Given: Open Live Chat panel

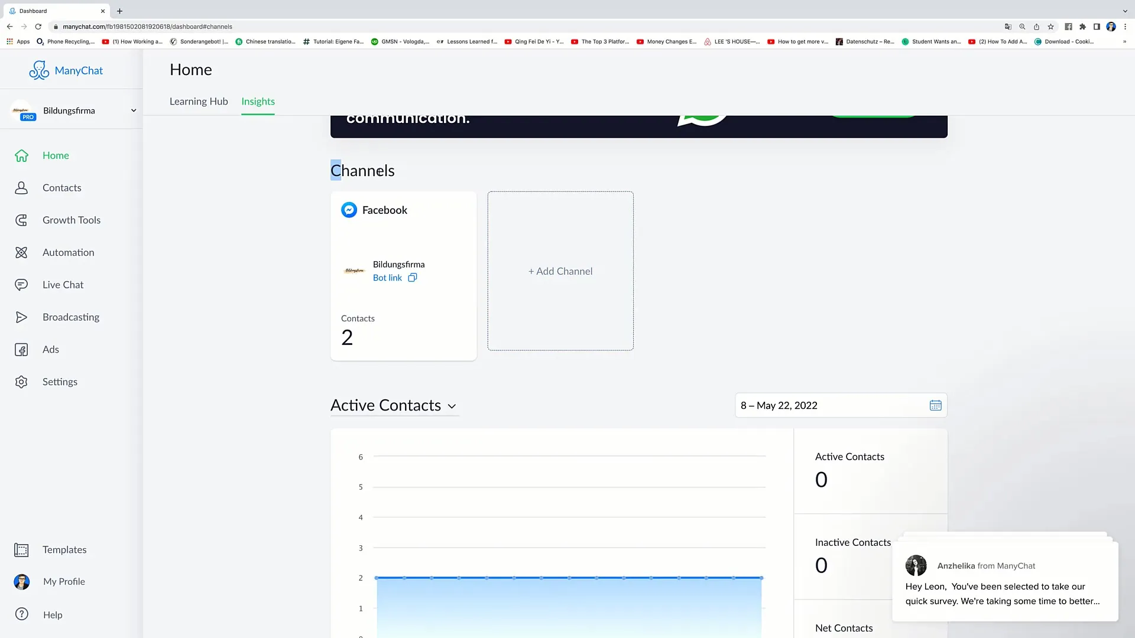Looking at the screenshot, I should [x=62, y=284].
